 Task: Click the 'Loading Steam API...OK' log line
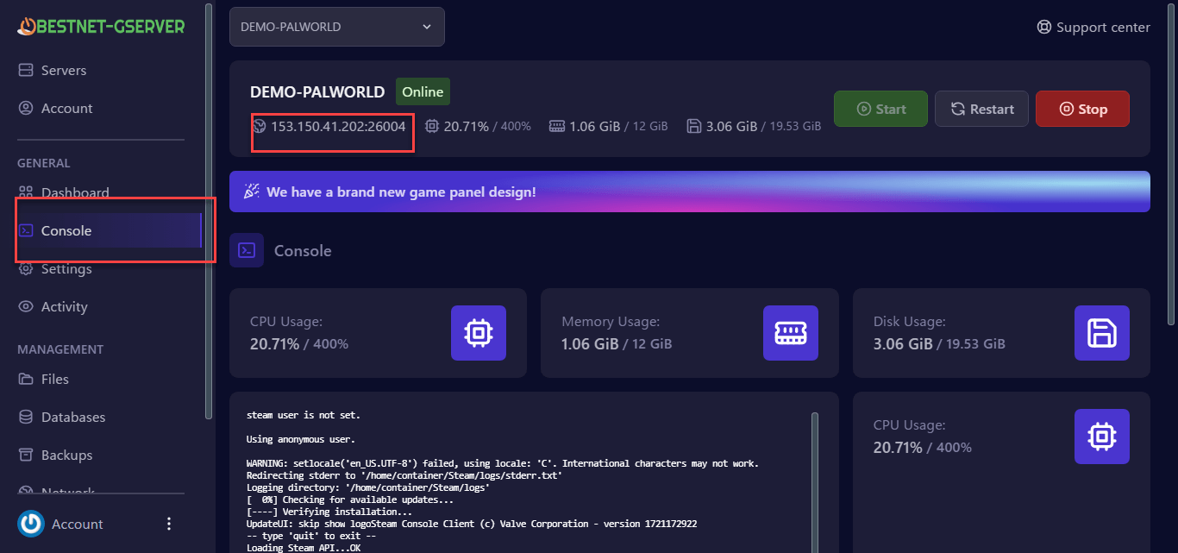[304, 548]
